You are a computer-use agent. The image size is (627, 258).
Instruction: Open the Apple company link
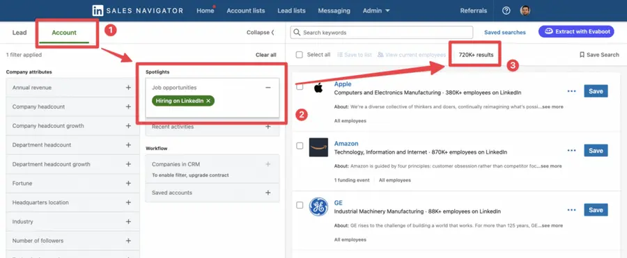pos(343,84)
